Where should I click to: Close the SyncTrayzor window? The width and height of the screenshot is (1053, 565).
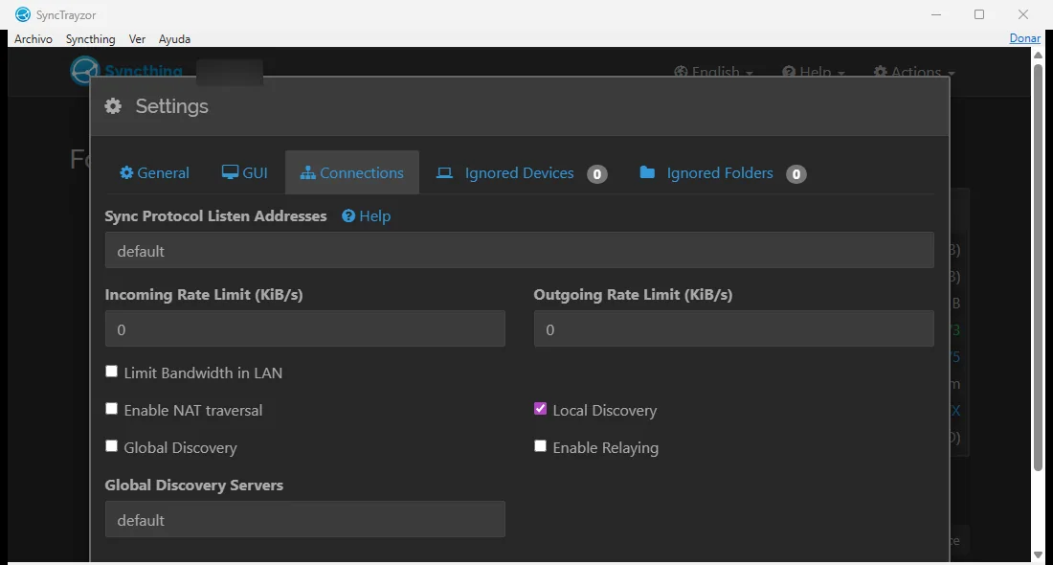tap(1022, 14)
